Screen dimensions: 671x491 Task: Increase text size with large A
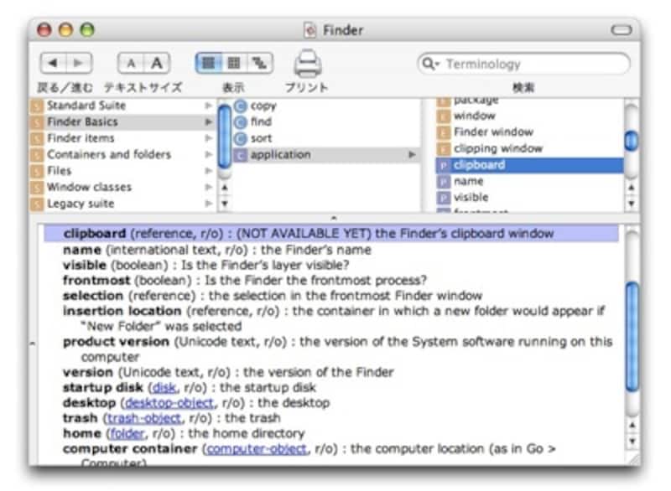click(156, 63)
